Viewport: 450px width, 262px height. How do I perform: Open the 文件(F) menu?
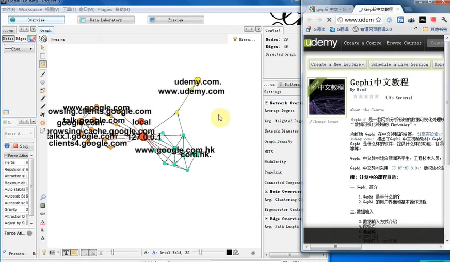tap(9, 9)
